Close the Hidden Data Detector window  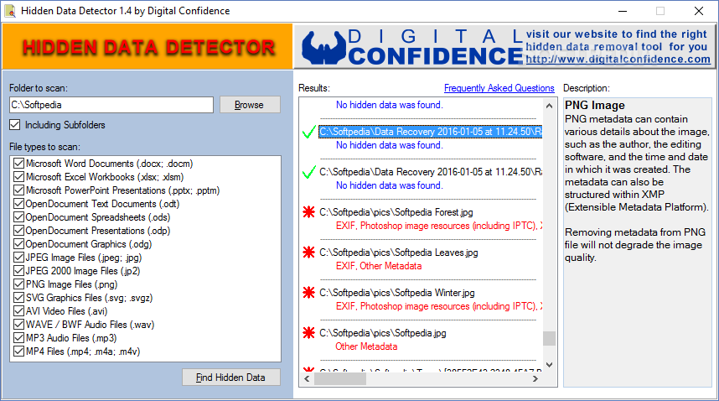pyautogui.click(x=698, y=11)
